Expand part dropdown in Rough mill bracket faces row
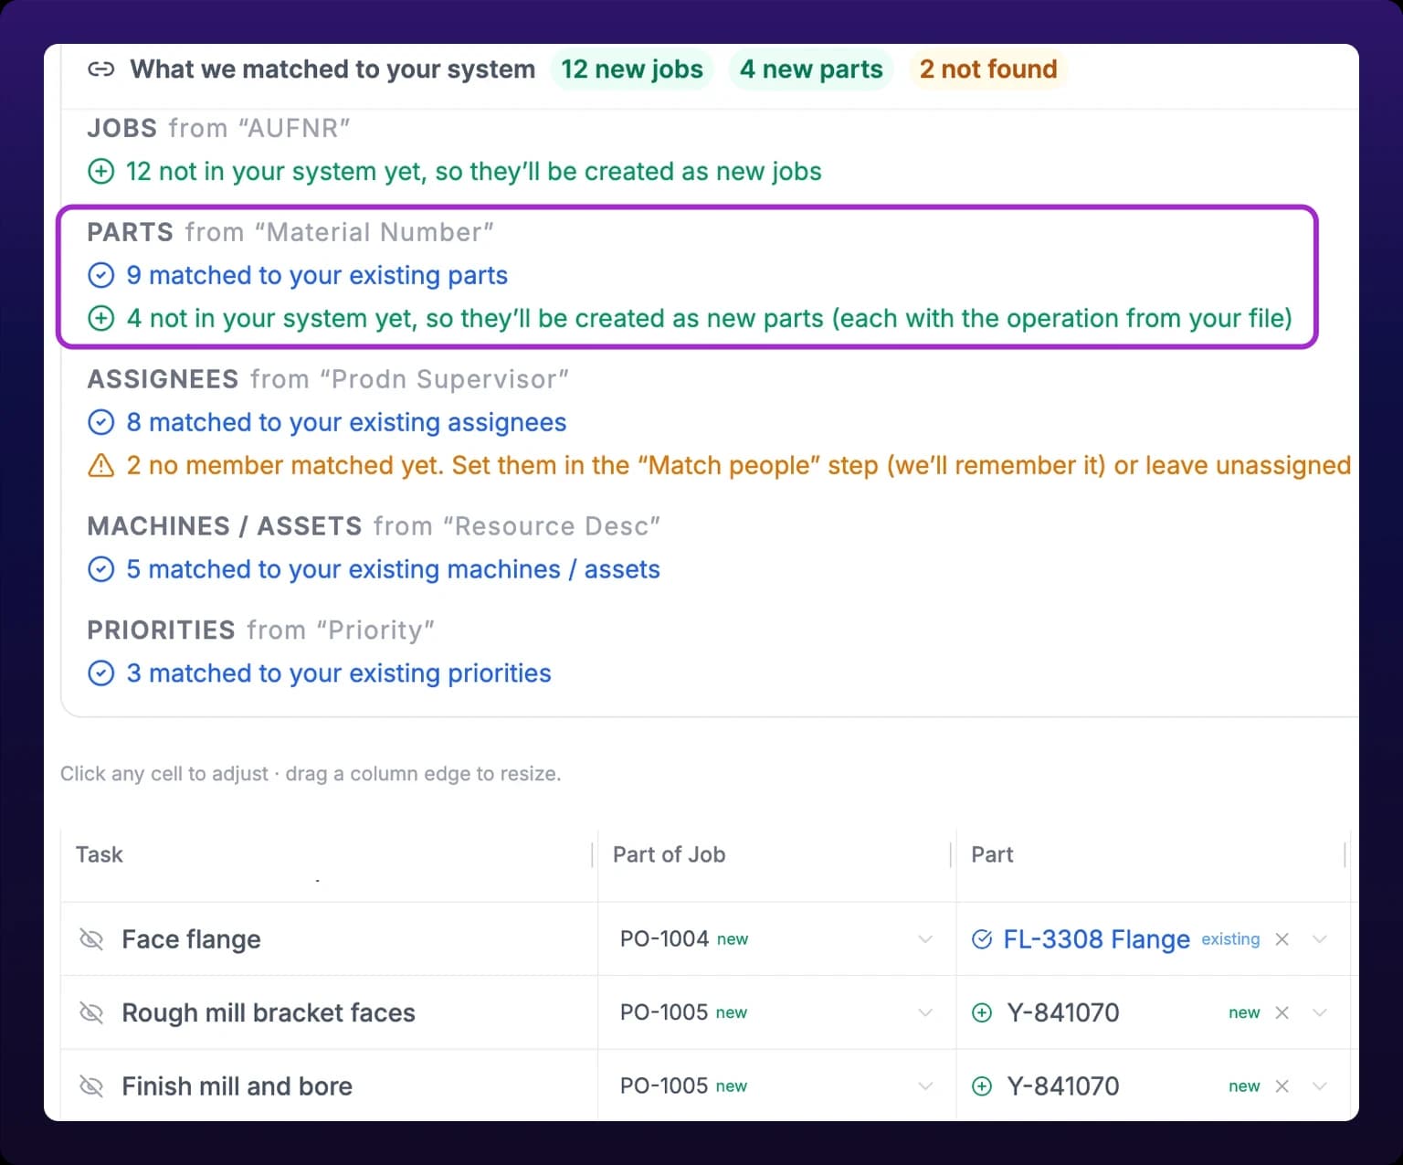The width and height of the screenshot is (1403, 1165). click(1320, 1012)
